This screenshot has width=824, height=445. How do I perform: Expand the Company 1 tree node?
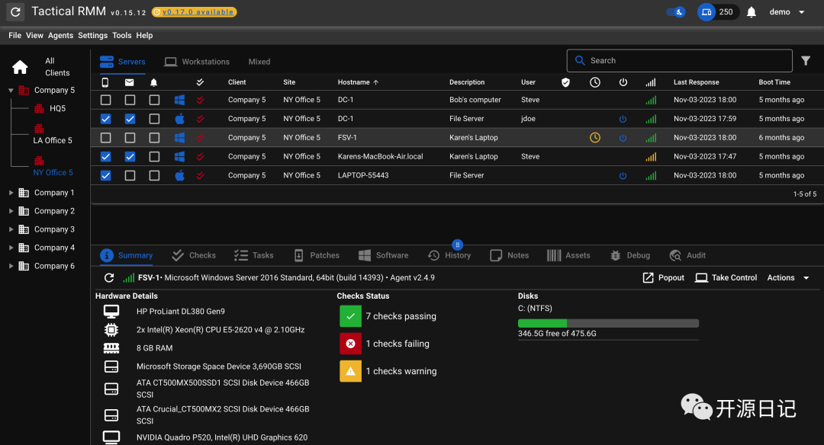tap(11, 193)
